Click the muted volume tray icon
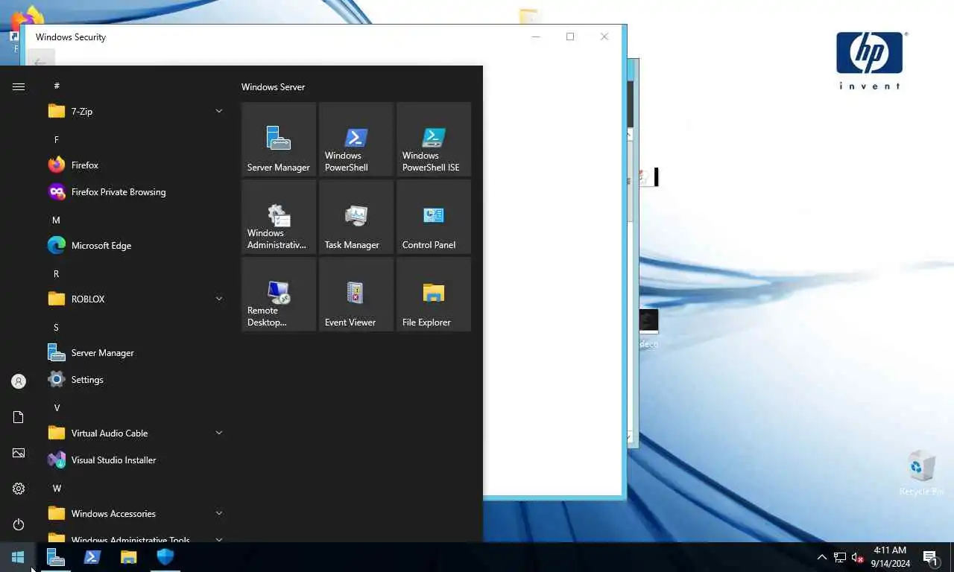This screenshot has height=572, width=954. pos(858,557)
